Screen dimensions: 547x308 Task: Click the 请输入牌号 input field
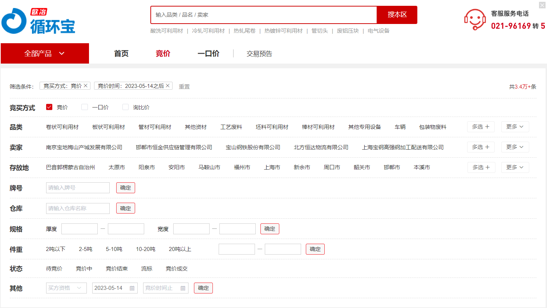78,188
